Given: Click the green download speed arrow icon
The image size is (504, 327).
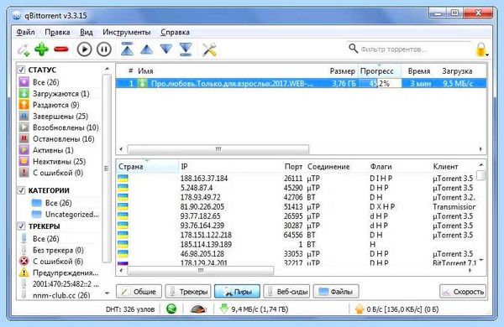Looking at the screenshot, I should pyautogui.click(x=223, y=309).
